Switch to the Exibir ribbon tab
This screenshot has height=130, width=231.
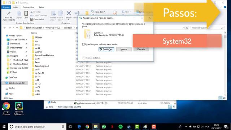42,7
